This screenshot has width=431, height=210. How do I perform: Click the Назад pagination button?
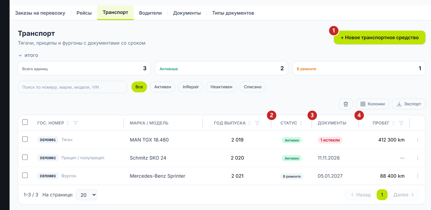360,195
